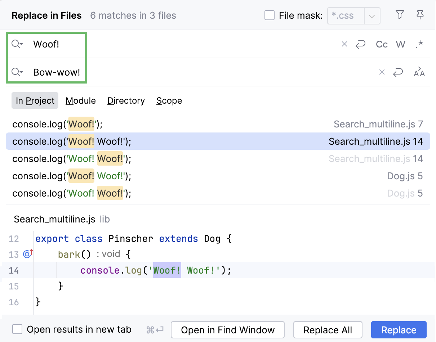This screenshot has width=436, height=342.
Task: Open search history dropdown for Woof!
Action: tap(17, 44)
